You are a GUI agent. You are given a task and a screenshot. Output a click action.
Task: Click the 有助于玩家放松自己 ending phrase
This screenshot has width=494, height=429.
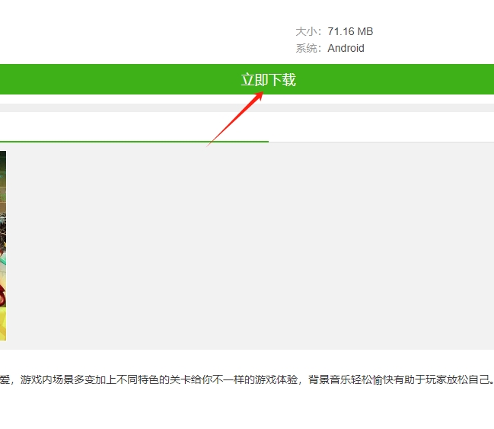437,379
